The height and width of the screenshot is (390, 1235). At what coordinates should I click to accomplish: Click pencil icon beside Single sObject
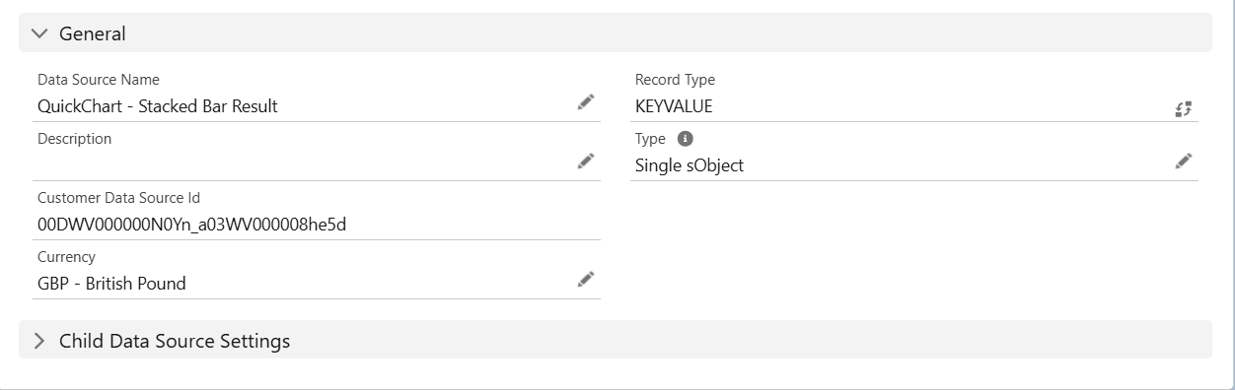(1184, 162)
